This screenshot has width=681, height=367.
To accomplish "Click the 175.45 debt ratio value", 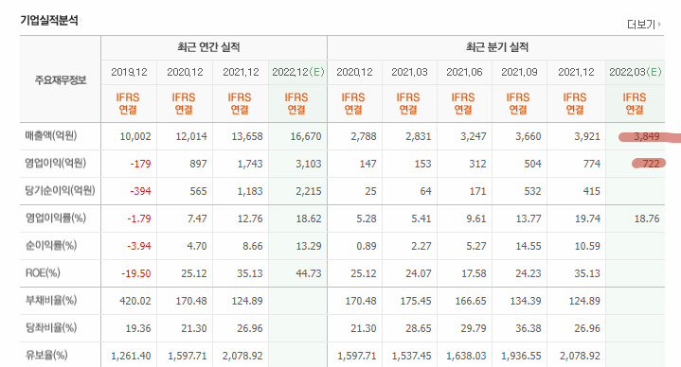I will 416,301.
